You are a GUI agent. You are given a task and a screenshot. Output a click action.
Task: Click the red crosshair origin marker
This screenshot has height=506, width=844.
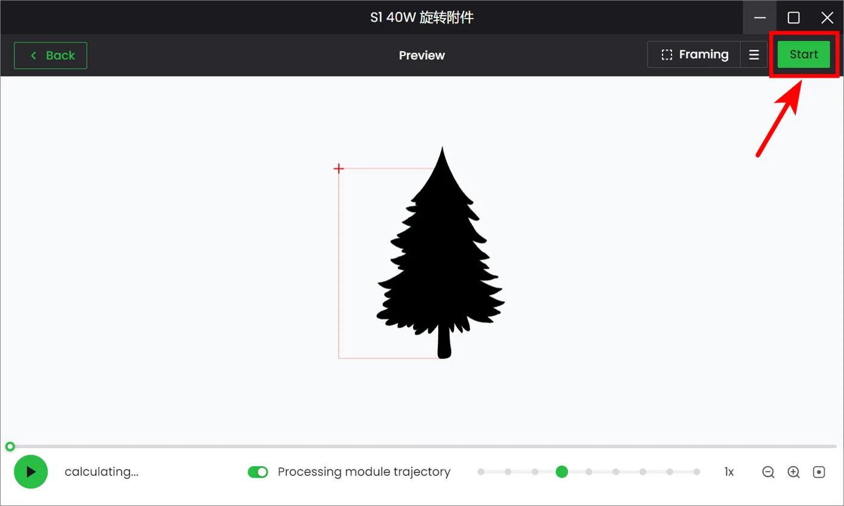click(x=339, y=169)
